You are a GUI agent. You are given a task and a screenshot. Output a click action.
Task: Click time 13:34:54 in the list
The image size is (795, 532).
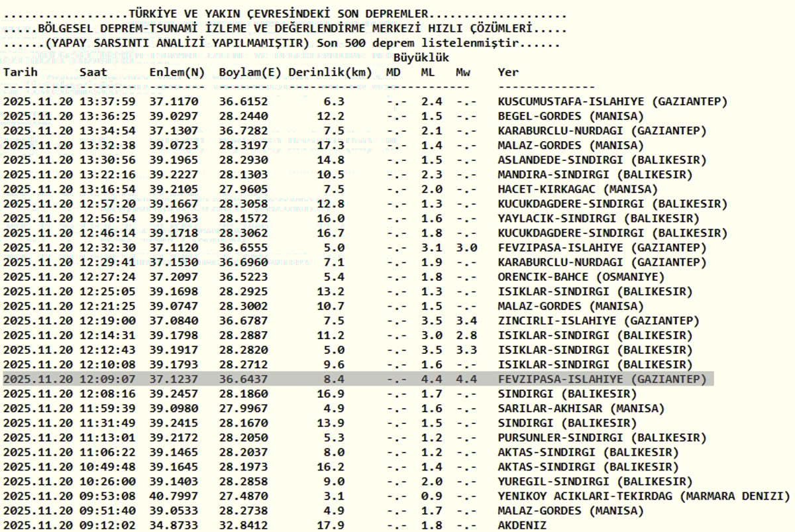coord(107,131)
